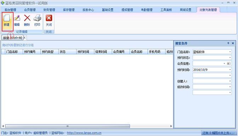
Task: Sort by 预约编号 column header
Action: tap(32, 52)
